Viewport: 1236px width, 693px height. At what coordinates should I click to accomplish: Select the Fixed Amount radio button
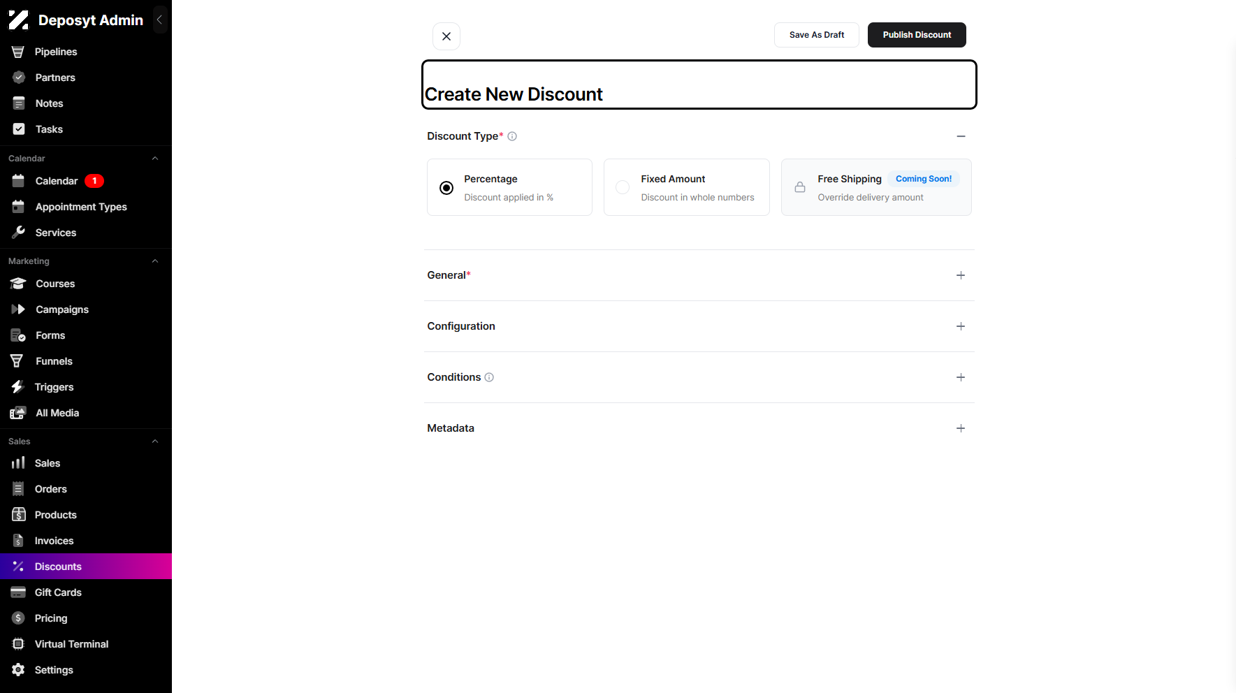click(623, 188)
